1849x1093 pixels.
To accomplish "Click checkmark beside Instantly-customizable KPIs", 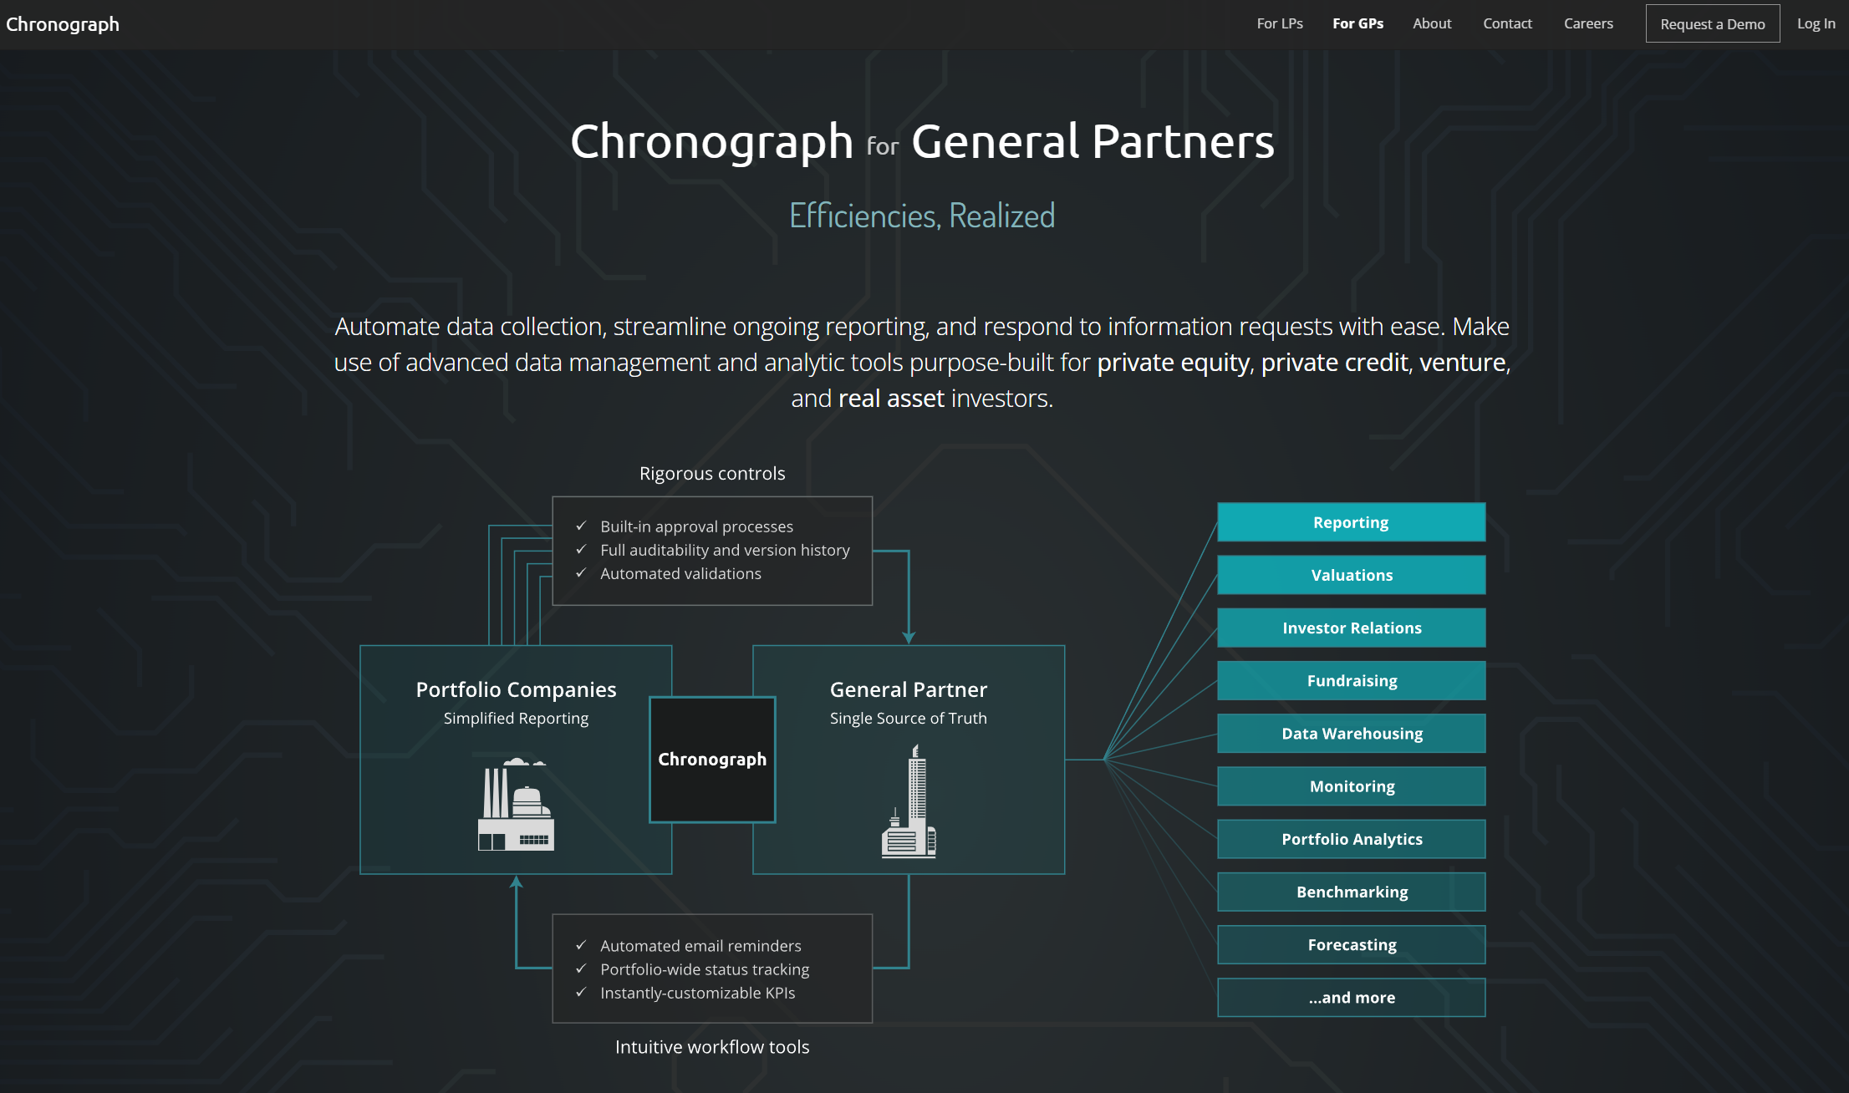I will (x=581, y=992).
